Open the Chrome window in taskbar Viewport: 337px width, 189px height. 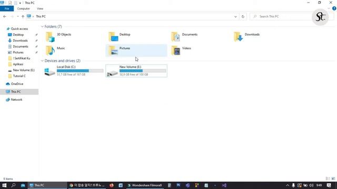tap(87, 185)
